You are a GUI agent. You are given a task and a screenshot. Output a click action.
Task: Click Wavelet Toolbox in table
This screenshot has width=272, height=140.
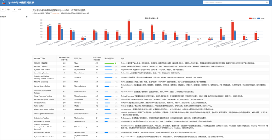[x=40, y=103]
